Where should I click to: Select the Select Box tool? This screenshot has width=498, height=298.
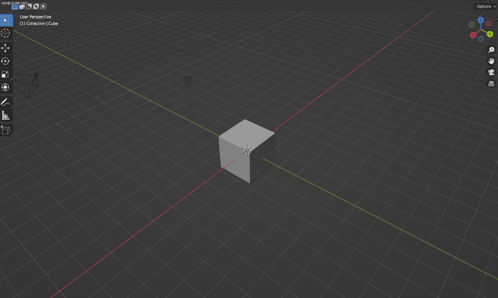[6, 20]
